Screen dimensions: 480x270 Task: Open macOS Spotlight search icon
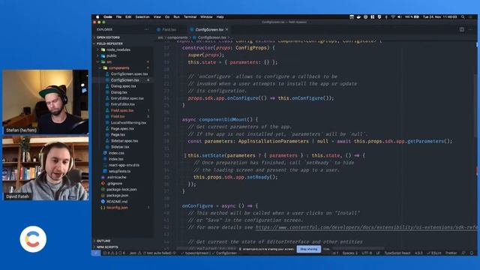[x=463, y=17]
